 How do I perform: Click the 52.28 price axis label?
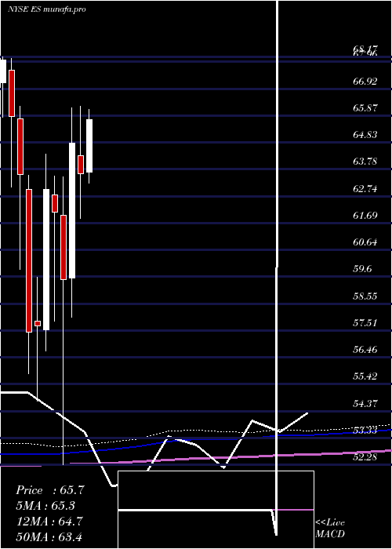tap(365, 457)
